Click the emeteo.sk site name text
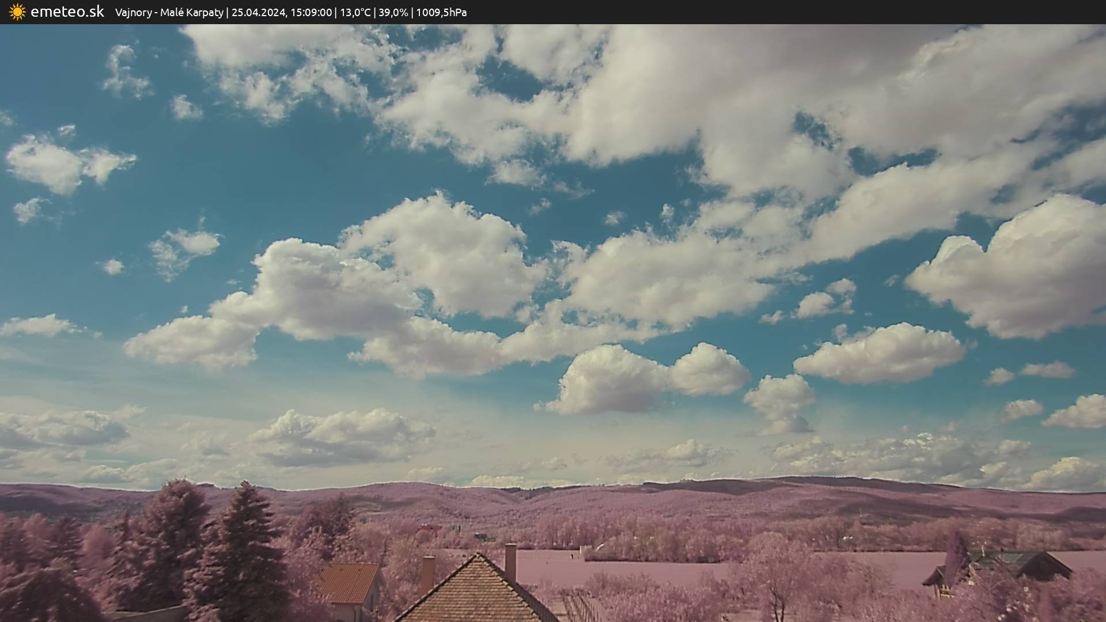Screen dimensions: 1106x622 tap(67, 12)
